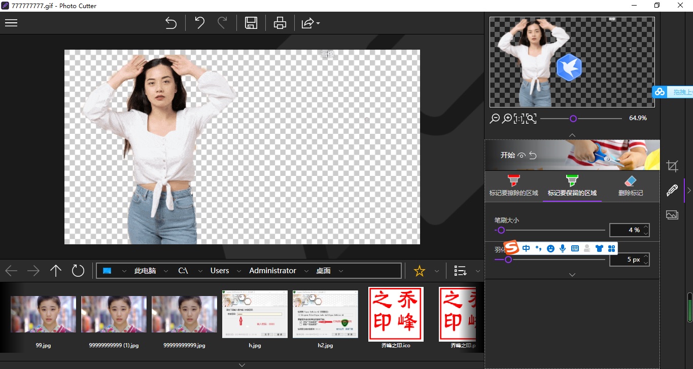
Task: Toggle preview eye icon next to 开始
Action: [x=522, y=155]
